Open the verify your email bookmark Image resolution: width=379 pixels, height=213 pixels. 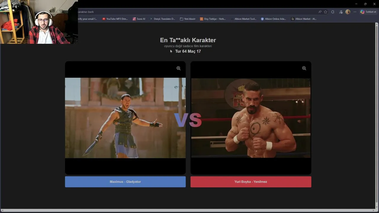pos(88,19)
